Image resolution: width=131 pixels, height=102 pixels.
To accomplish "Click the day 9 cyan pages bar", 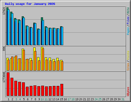I will click(x=39, y=37).
